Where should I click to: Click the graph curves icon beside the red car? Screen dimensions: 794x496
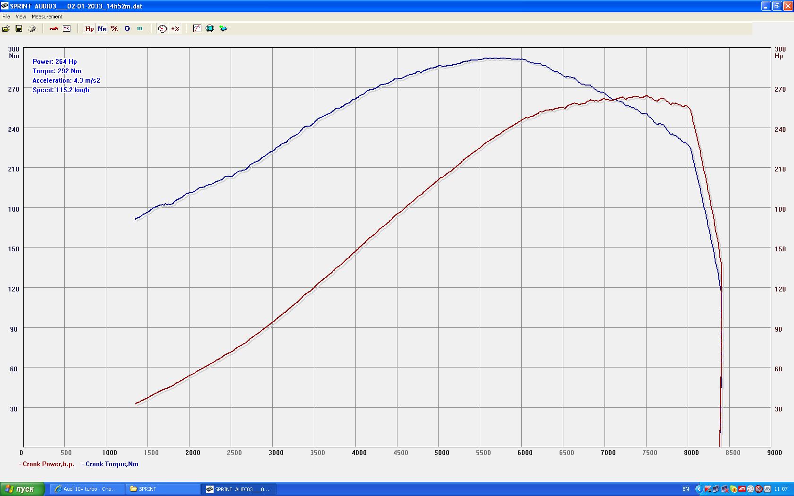67,29
